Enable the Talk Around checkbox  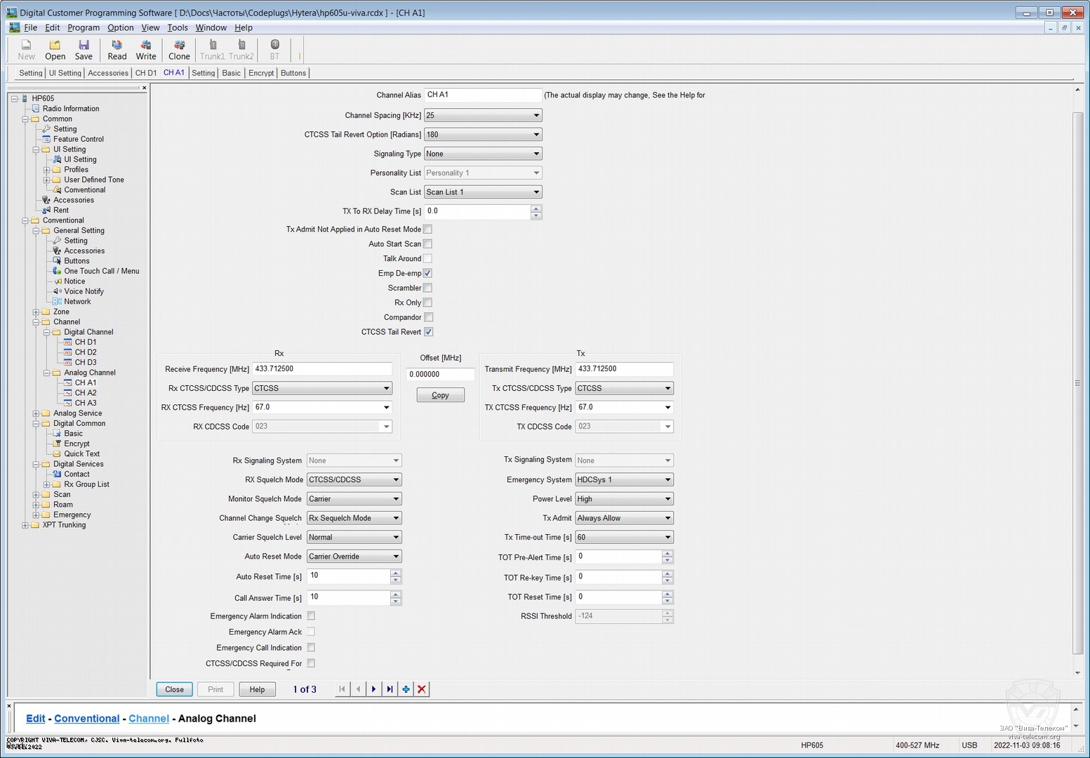coord(427,258)
